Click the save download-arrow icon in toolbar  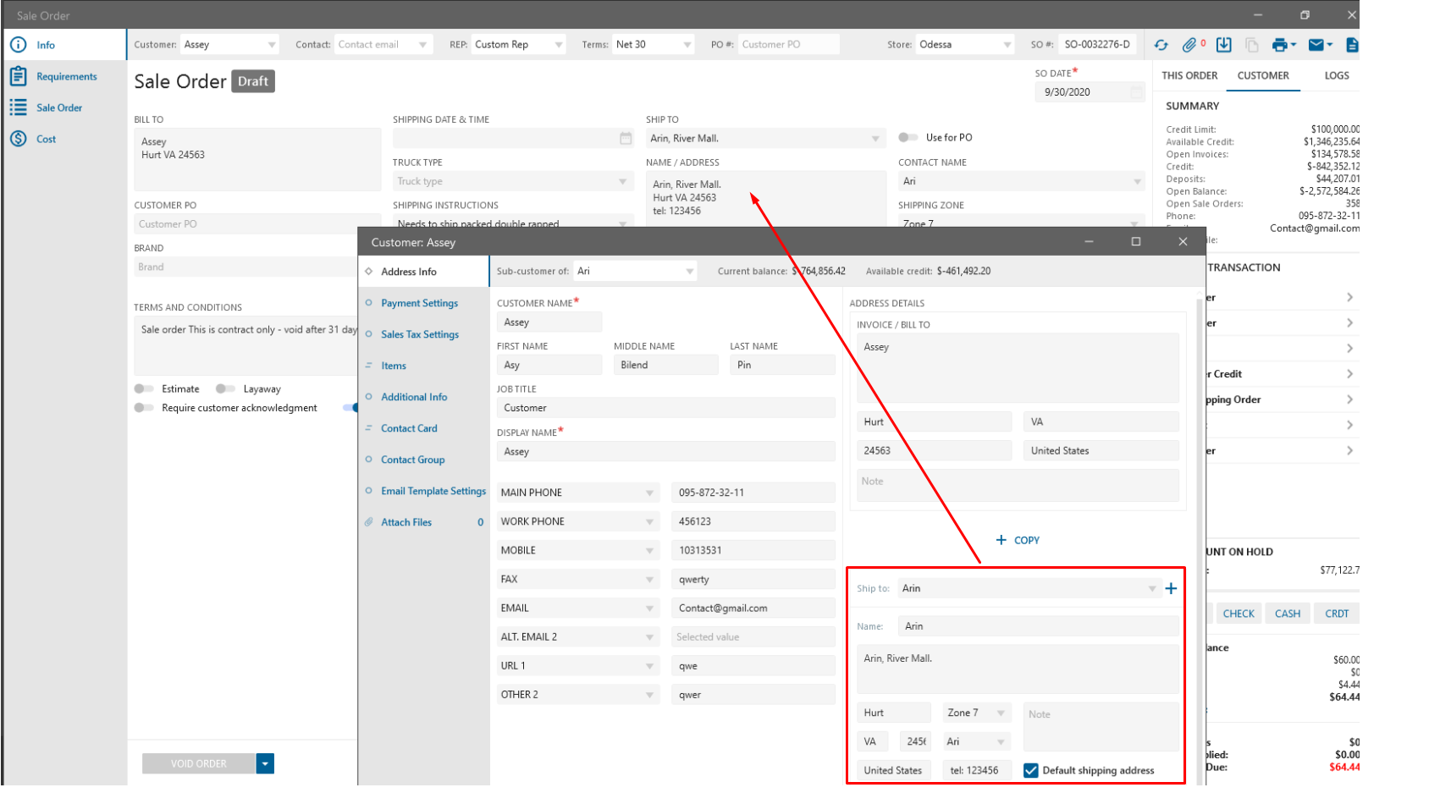pos(1223,45)
